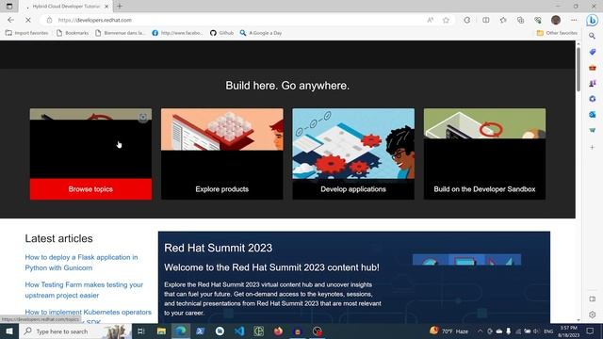Open the Windows Start menu
The width and height of the screenshot is (603, 339).
click(9, 331)
